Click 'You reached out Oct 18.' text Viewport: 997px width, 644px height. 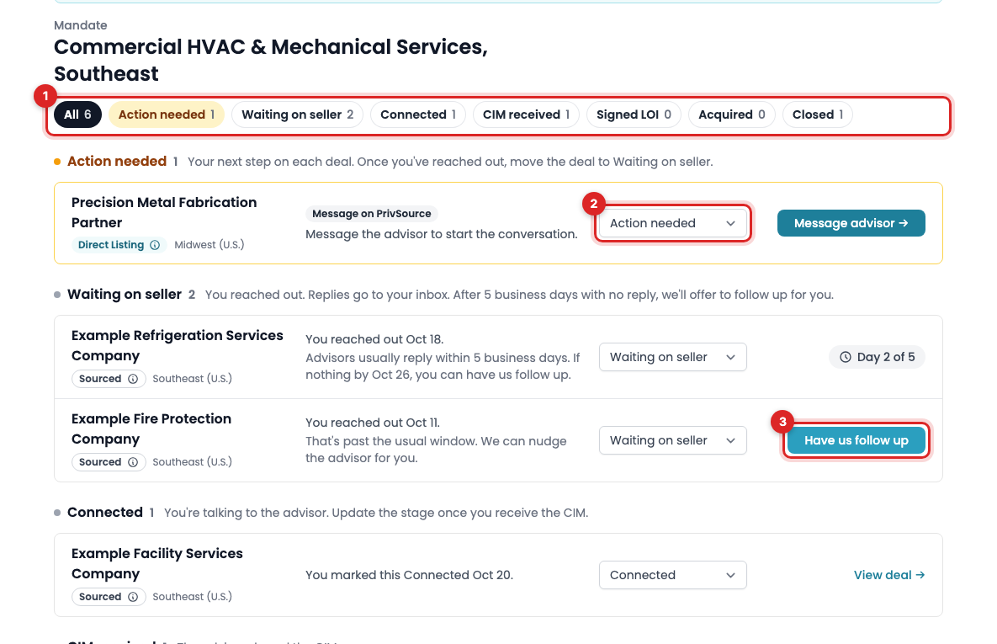point(374,339)
